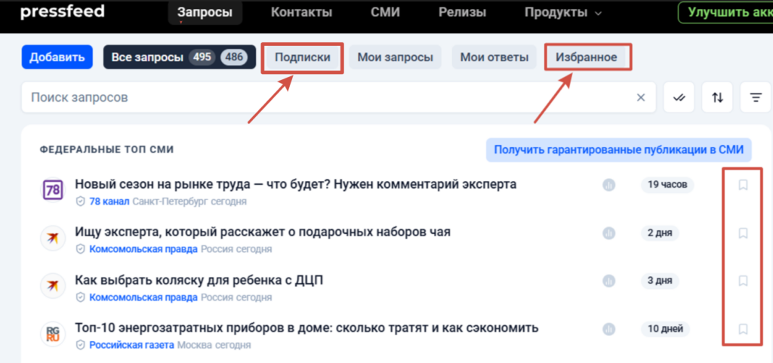Focus the Поиск запросов search field

[x=339, y=97]
